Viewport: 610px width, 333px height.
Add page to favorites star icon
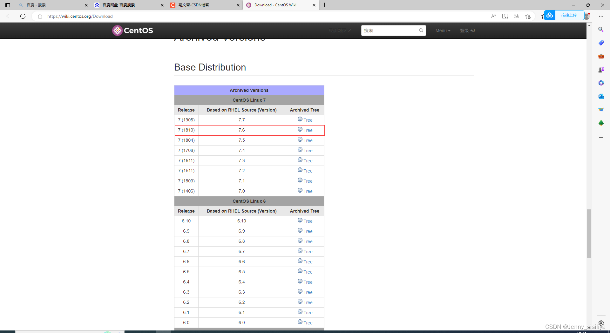(528, 16)
